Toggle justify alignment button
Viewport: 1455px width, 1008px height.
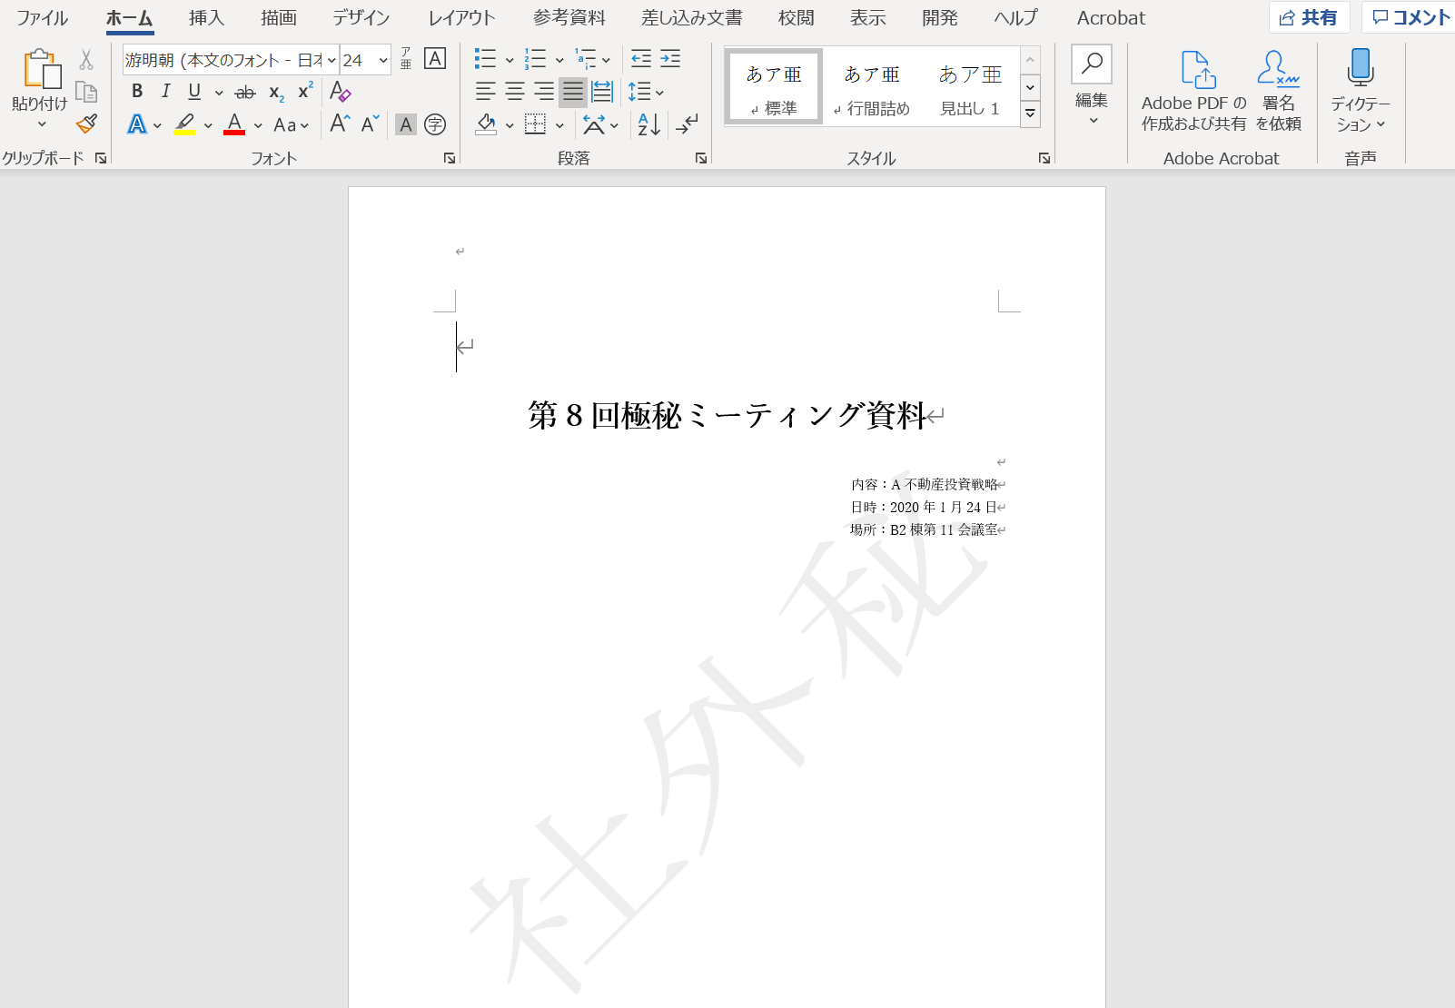point(573,92)
